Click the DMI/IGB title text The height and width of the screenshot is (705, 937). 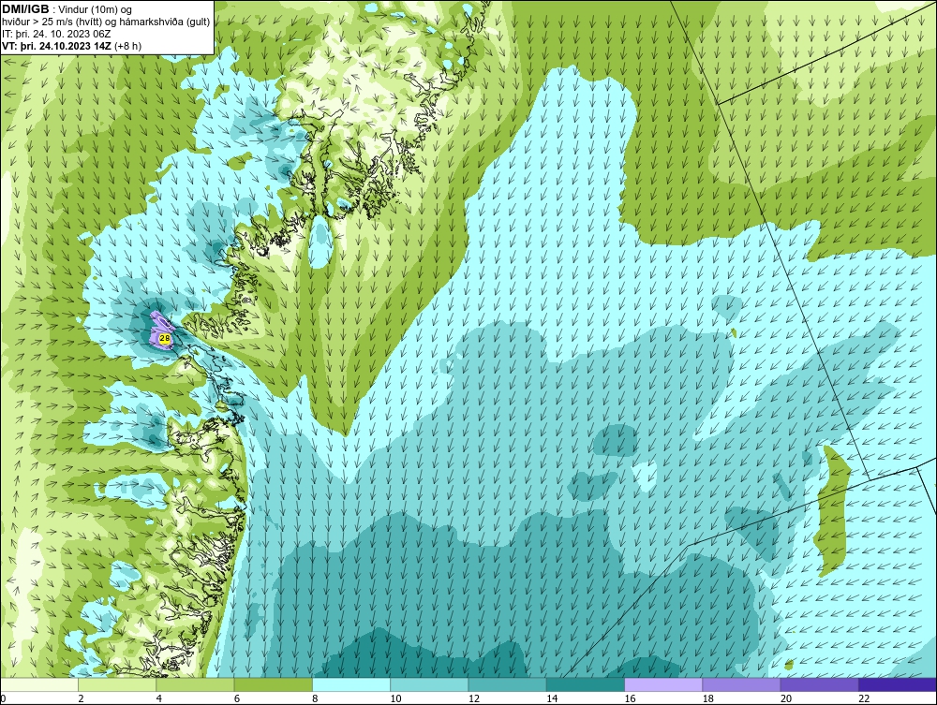[25, 9]
